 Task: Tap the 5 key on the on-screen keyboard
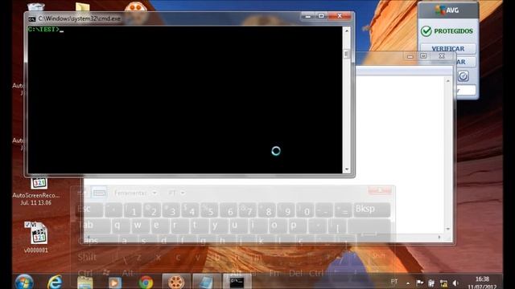click(x=209, y=210)
